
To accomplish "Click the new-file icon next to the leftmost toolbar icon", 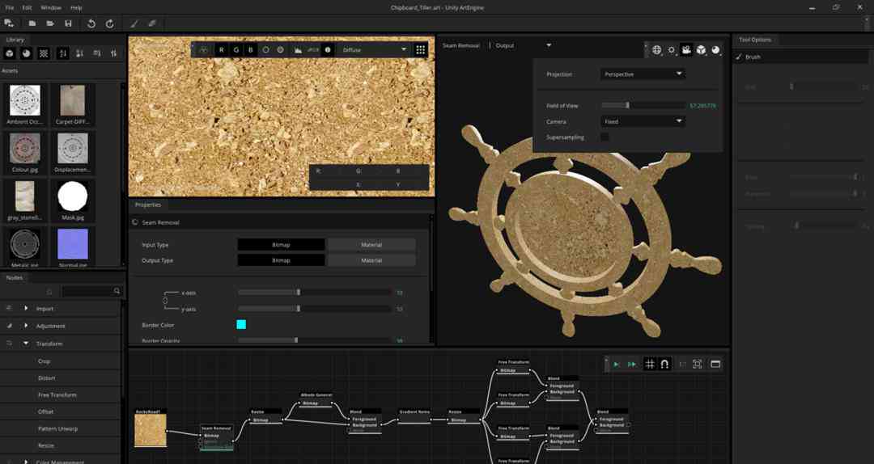I will click(32, 23).
